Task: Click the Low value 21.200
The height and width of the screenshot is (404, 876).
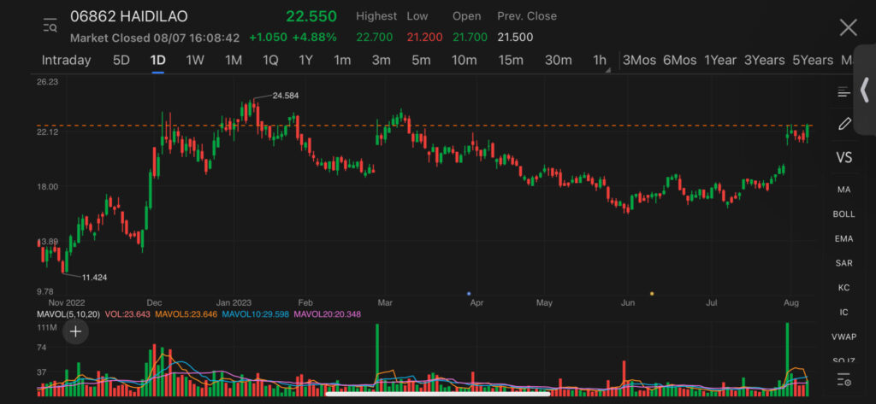Action: [424, 38]
